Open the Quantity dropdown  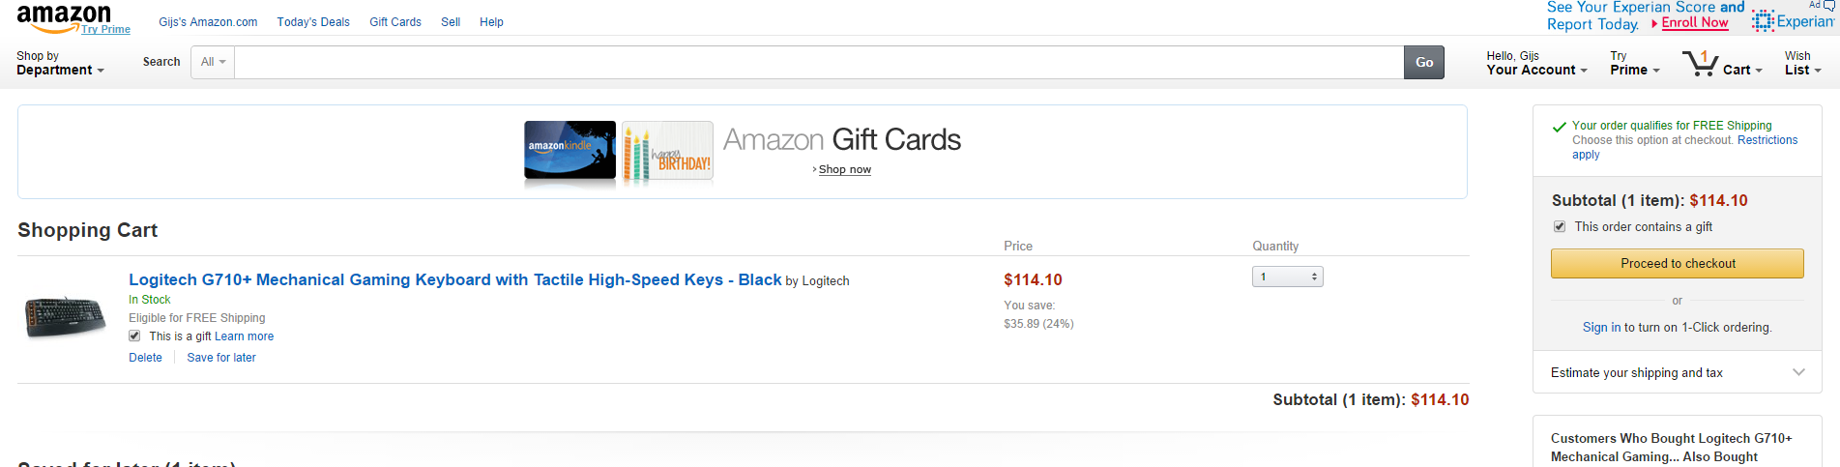(x=1287, y=277)
